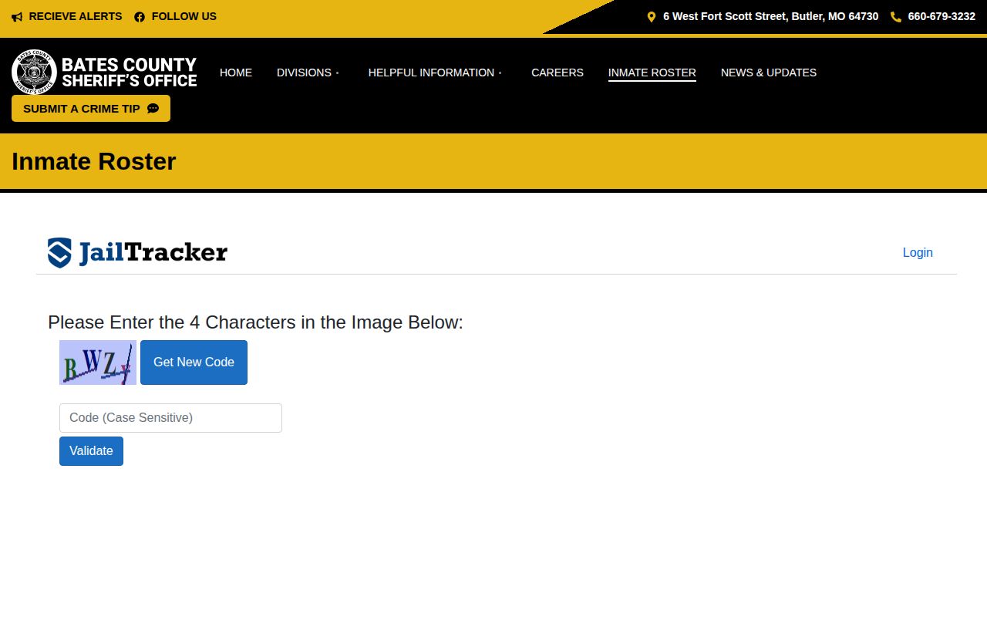The width and height of the screenshot is (987, 617).
Task: Click the Facebook icon beside Follow Us
Action: coord(140,17)
